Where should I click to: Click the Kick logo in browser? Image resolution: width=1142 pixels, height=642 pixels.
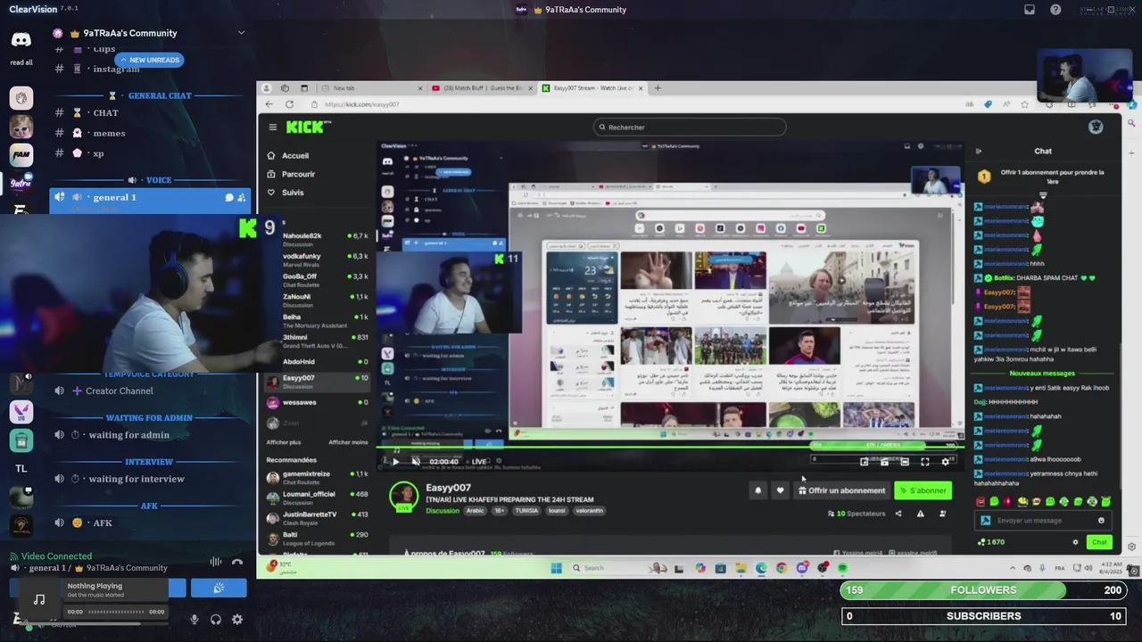308,127
